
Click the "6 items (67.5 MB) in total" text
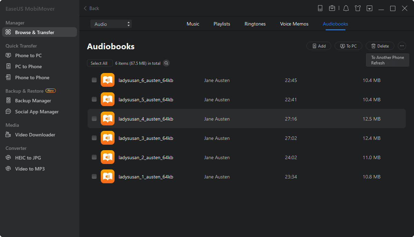138,63
